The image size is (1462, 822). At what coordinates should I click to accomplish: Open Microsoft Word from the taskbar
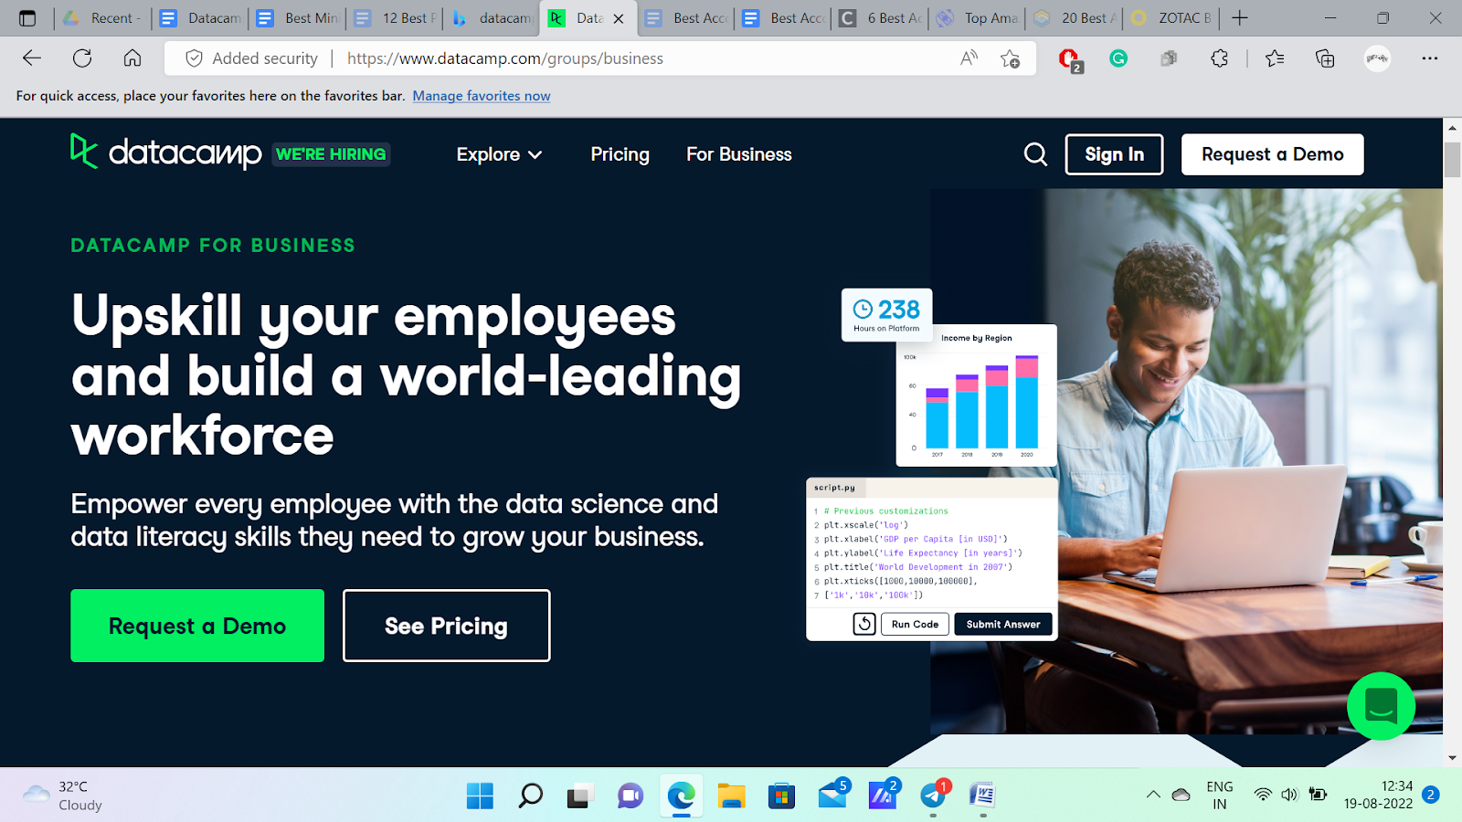982,796
